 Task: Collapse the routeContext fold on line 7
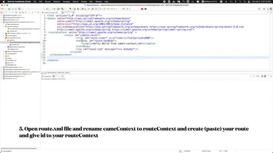coord(46,32)
